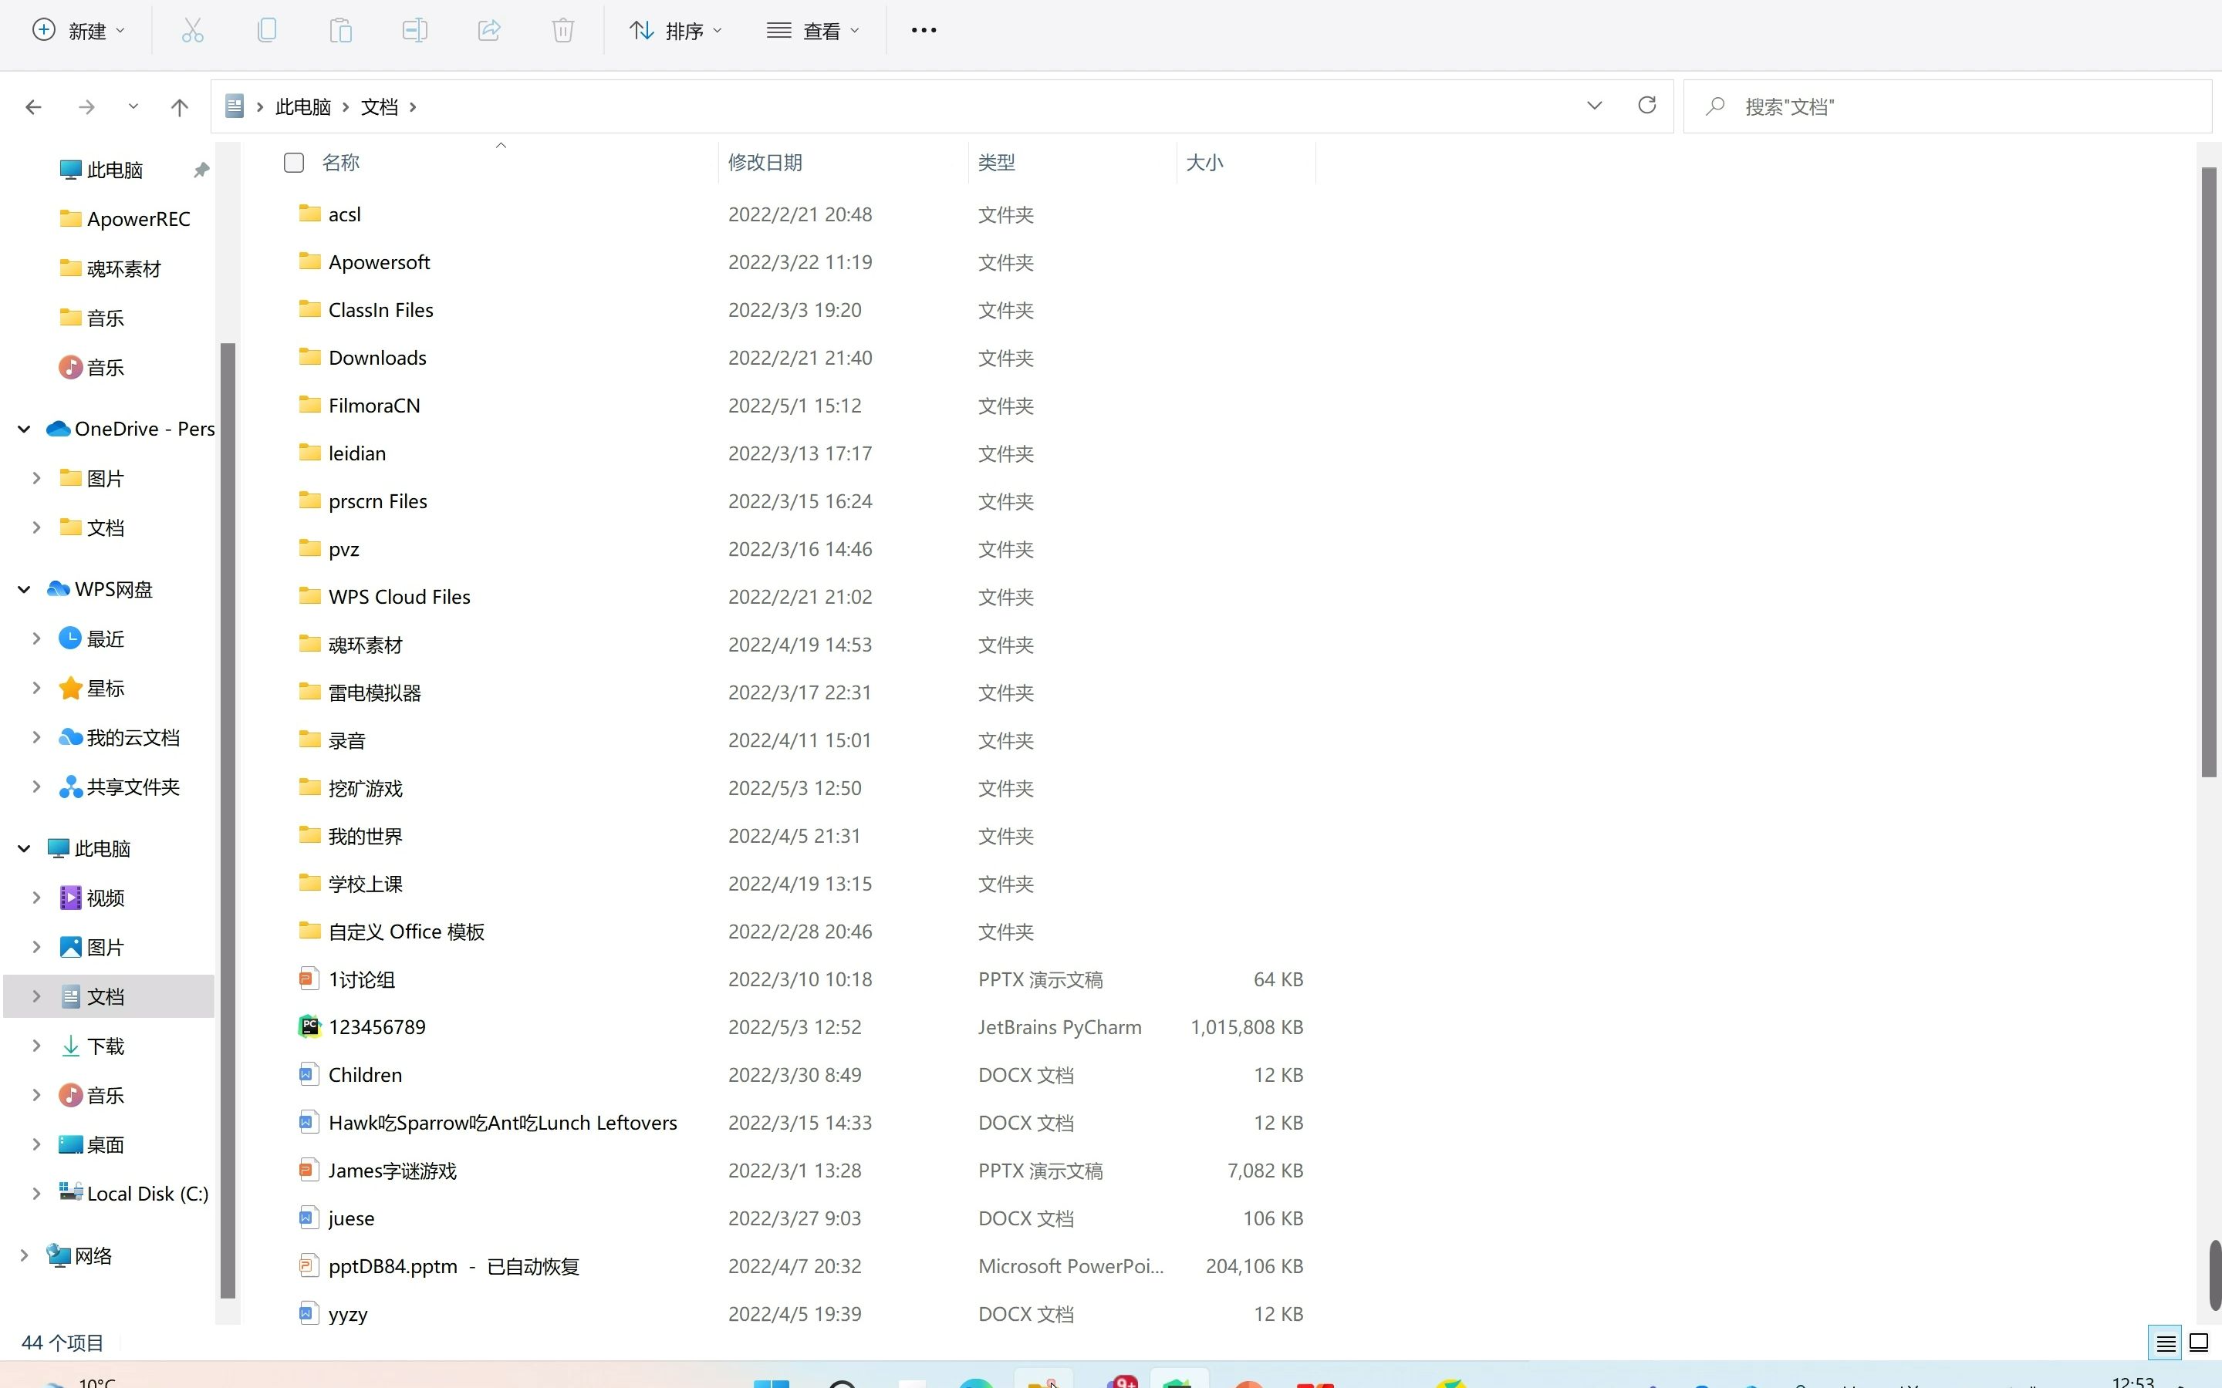Viewport: 2222px width, 1388px height.
Task: Click the Paste clipboard icon
Action: [341, 30]
